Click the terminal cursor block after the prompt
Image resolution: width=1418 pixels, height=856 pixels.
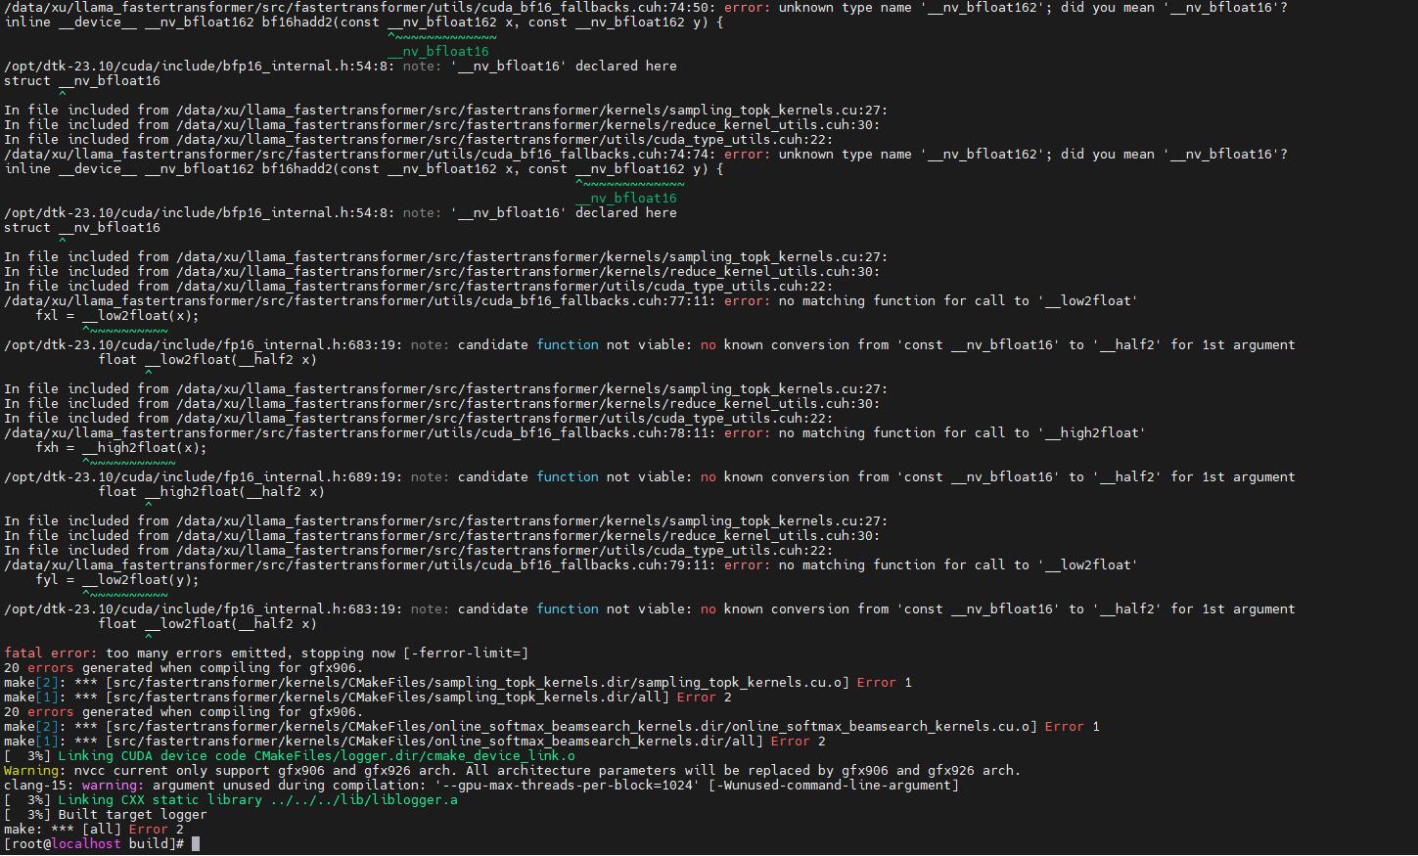click(x=196, y=843)
